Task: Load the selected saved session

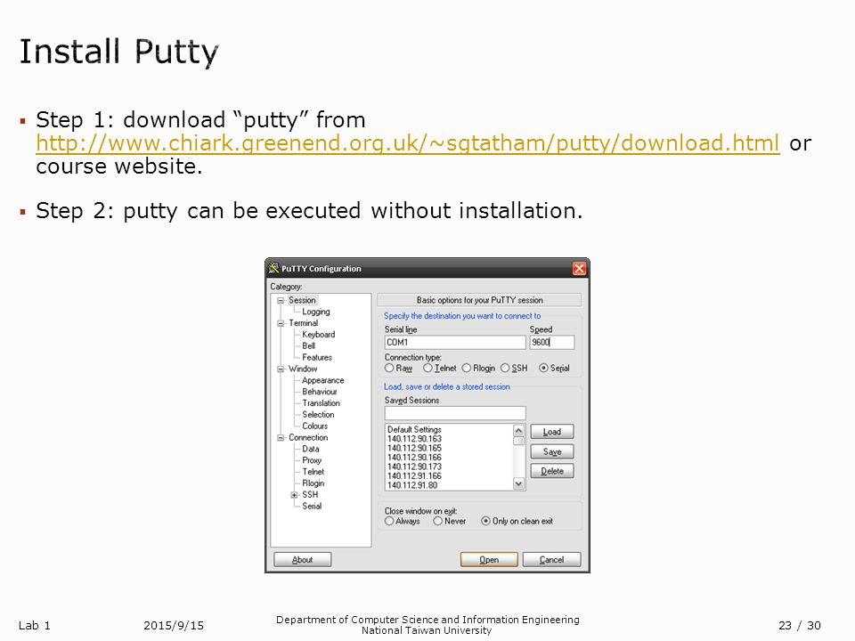Action: 552,432
